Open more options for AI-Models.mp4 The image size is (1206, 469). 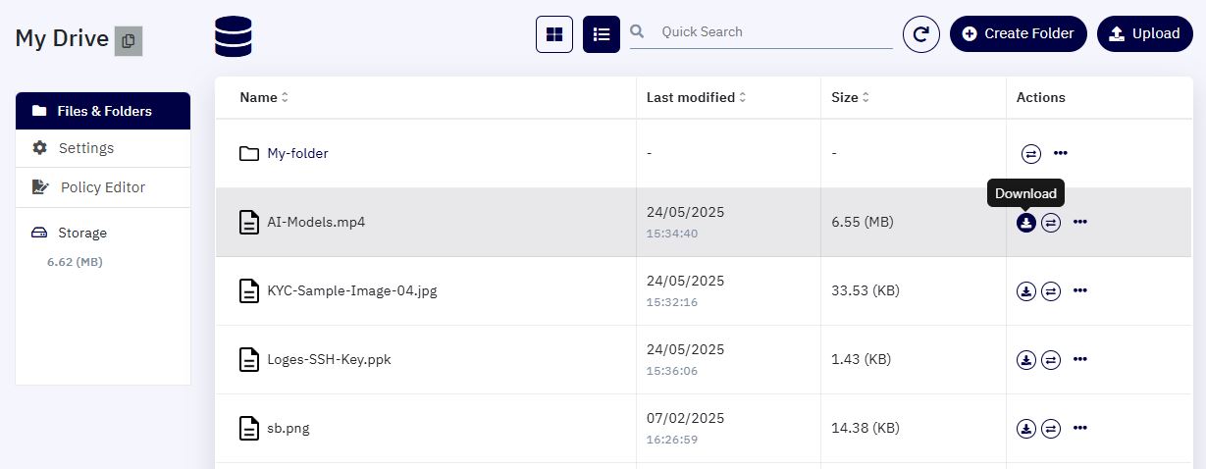[1080, 223]
